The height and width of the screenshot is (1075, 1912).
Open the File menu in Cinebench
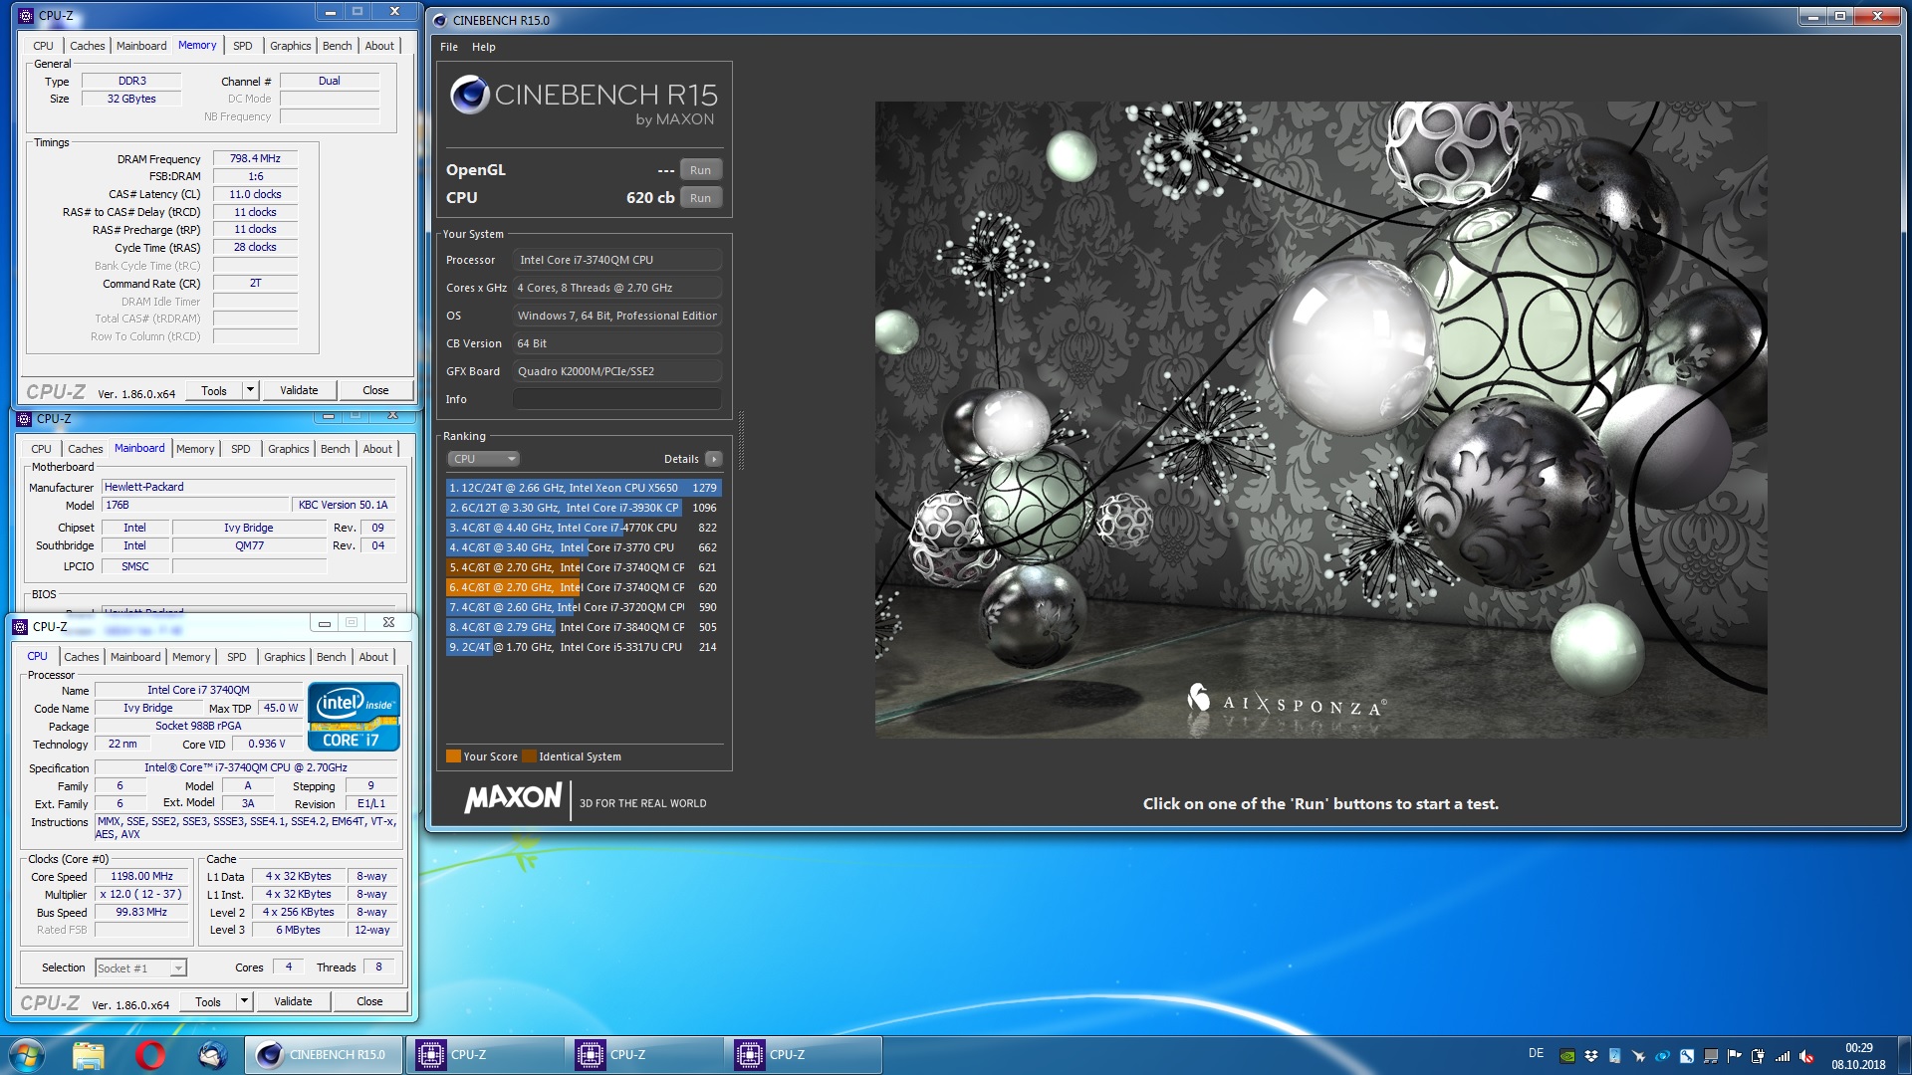(x=449, y=47)
